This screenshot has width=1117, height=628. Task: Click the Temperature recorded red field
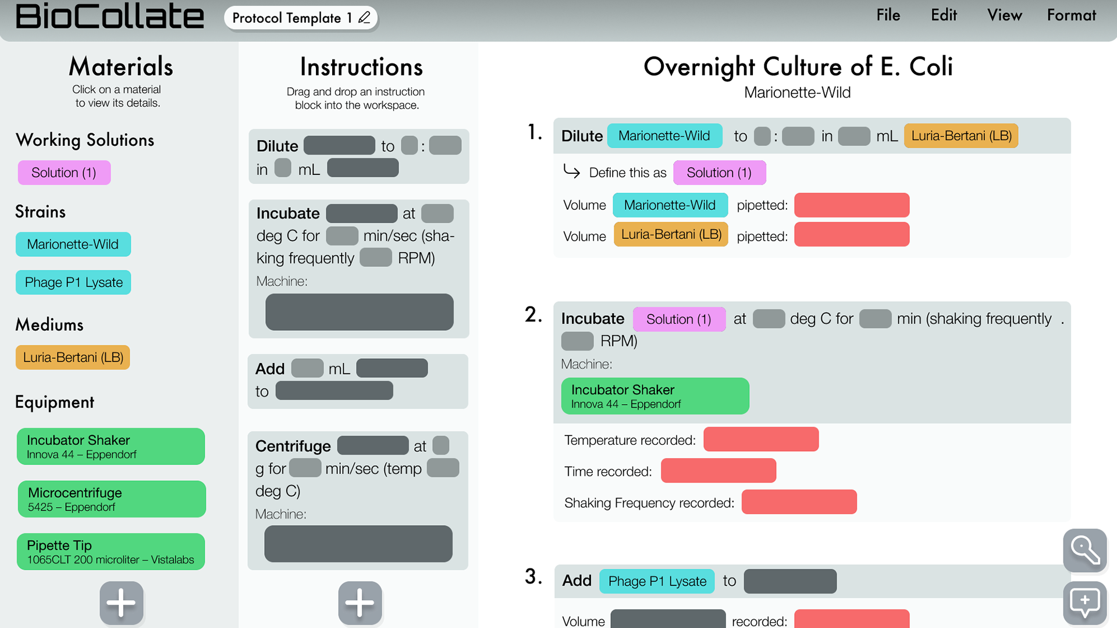pos(761,440)
